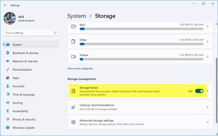Open Storage Sense settings chevron
Image resolution: width=218 pixels, height=136 pixels.
click(208, 91)
